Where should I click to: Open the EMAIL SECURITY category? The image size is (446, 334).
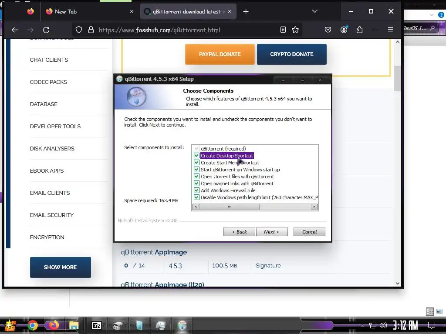point(52,215)
